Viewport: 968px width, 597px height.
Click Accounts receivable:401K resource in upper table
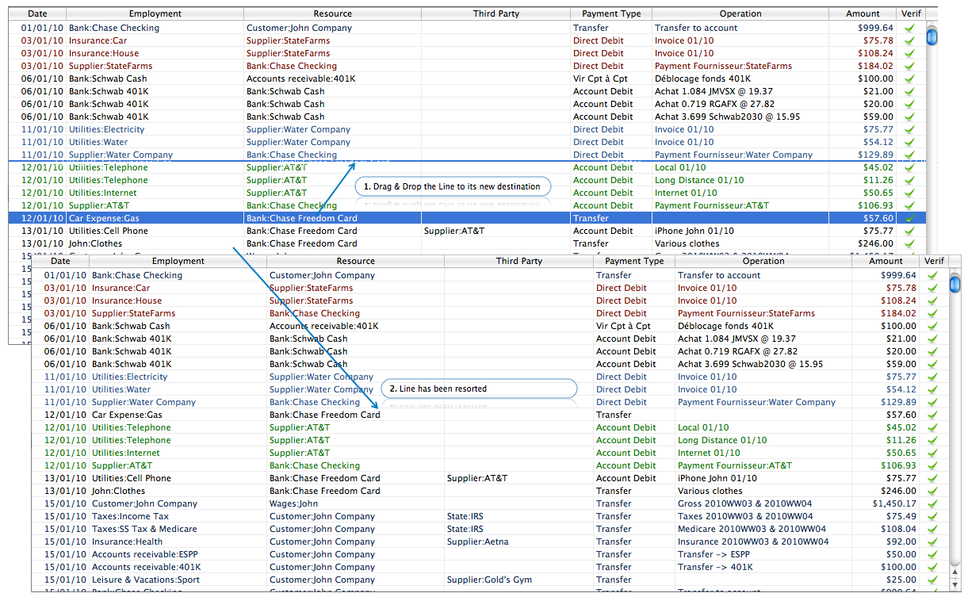coord(300,78)
